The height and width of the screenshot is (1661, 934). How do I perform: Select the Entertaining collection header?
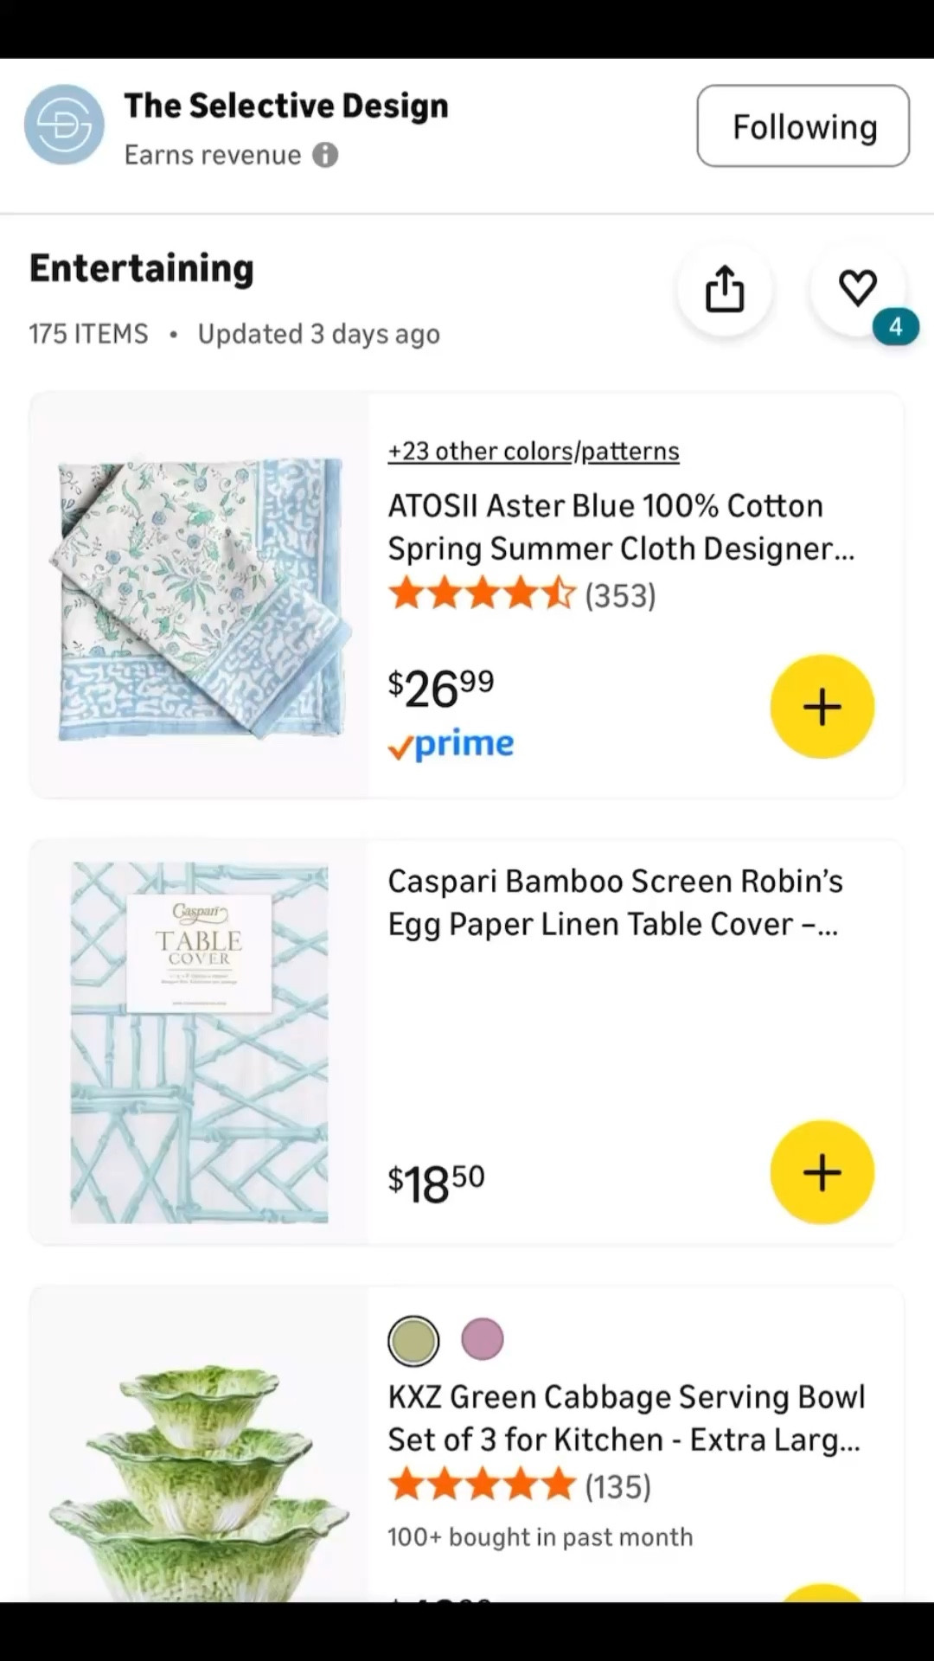tap(141, 268)
